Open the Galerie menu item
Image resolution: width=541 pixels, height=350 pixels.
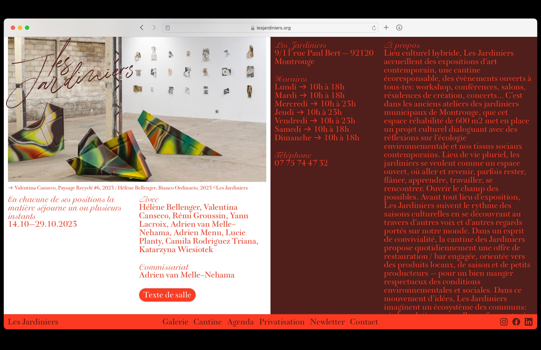175,322
